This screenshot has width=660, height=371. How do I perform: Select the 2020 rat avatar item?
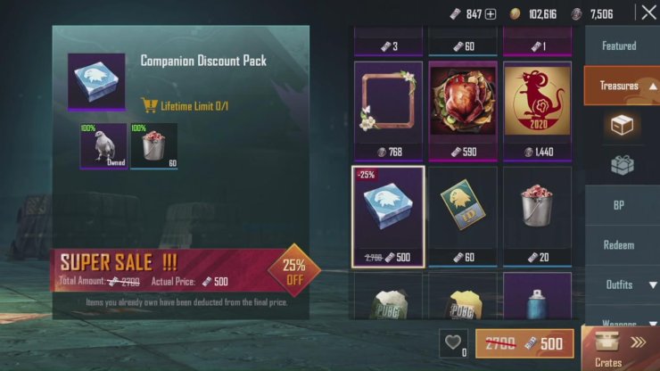pyautogui.click(x=537, y=111)
